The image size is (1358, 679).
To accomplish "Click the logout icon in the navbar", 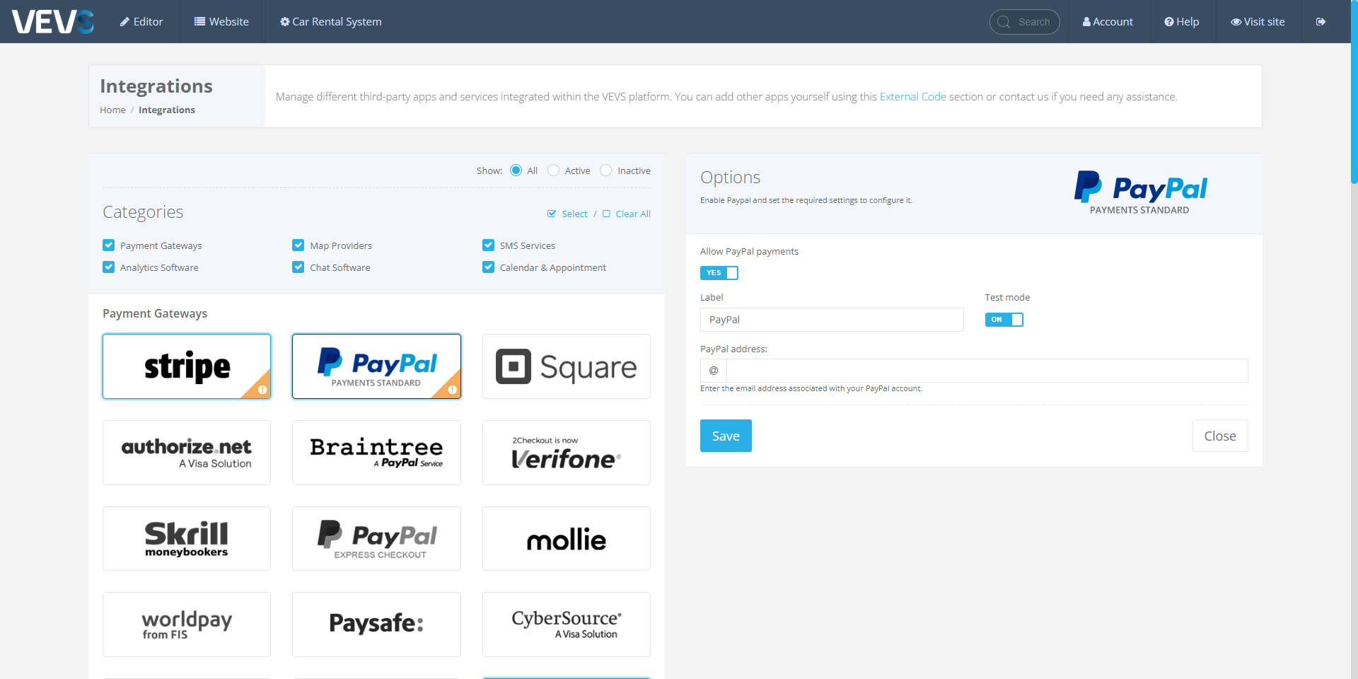I will pos(1321,21).
